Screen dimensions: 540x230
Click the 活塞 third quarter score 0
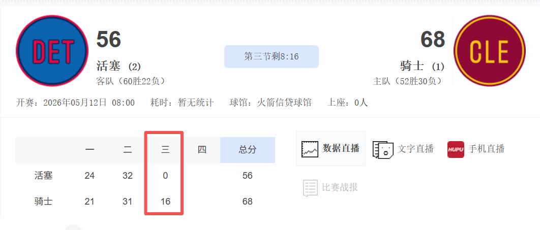pyautogui.click(x=165, y=176)
